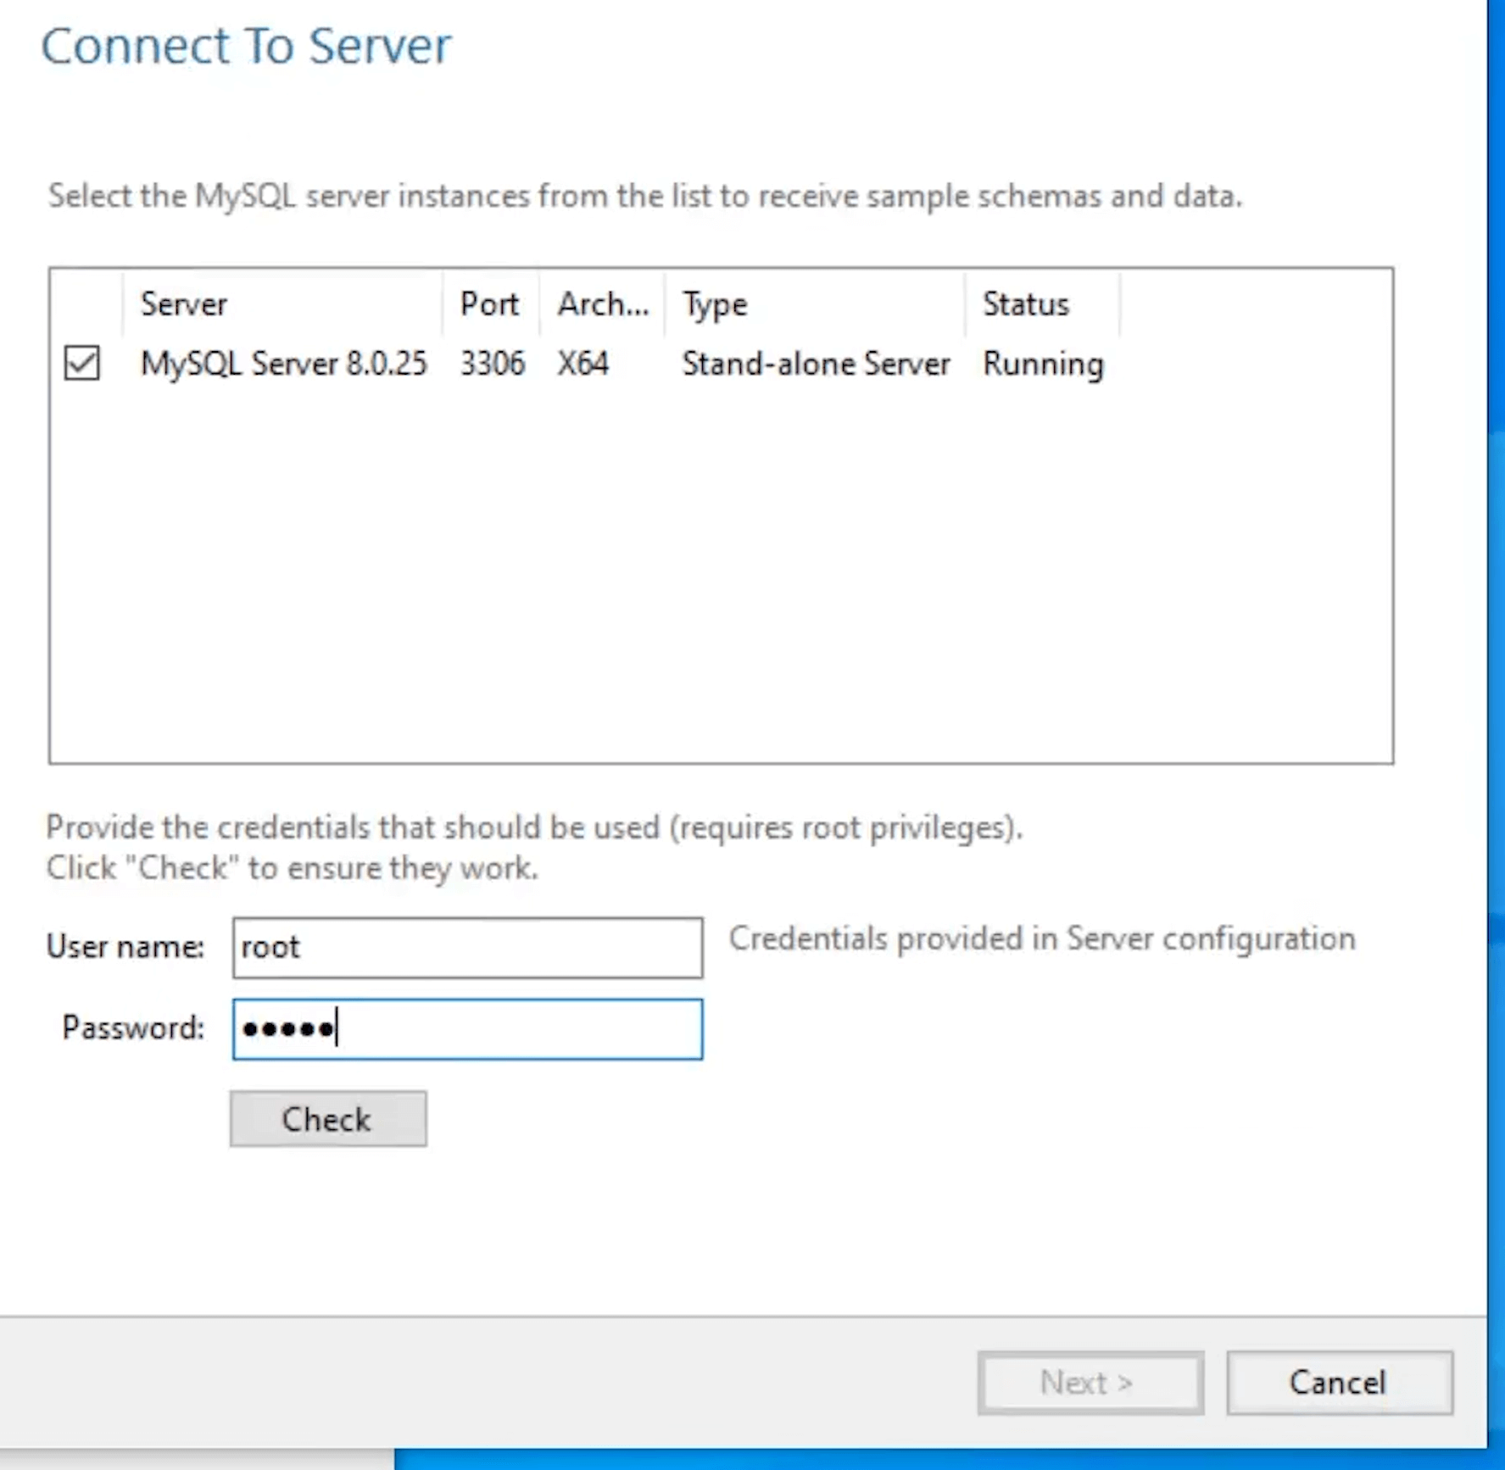1505x1470 pixels.
Task: Click the 'User name:' label
Action: tap(125, 947)
